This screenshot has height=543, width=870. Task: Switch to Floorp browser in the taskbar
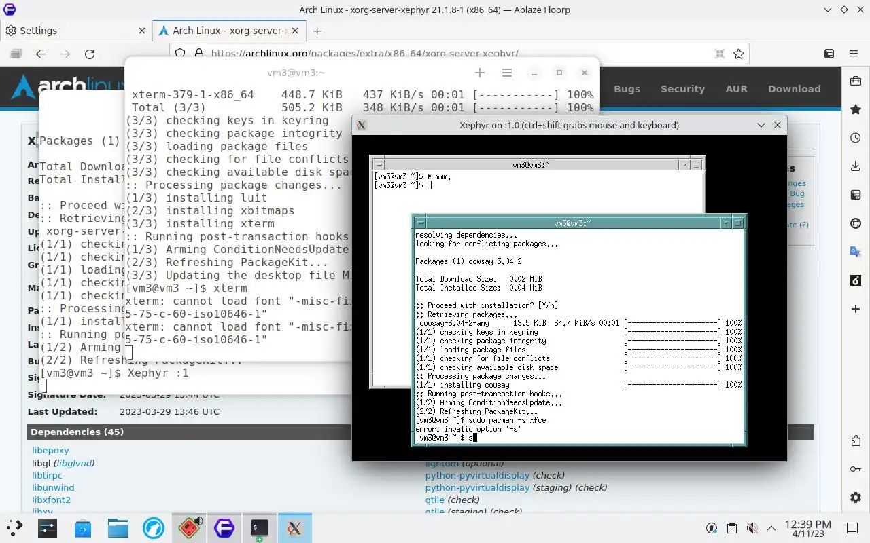point(224,527)
